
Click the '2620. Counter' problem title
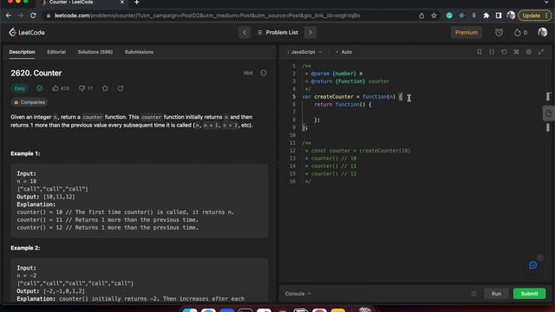point(36,73)
